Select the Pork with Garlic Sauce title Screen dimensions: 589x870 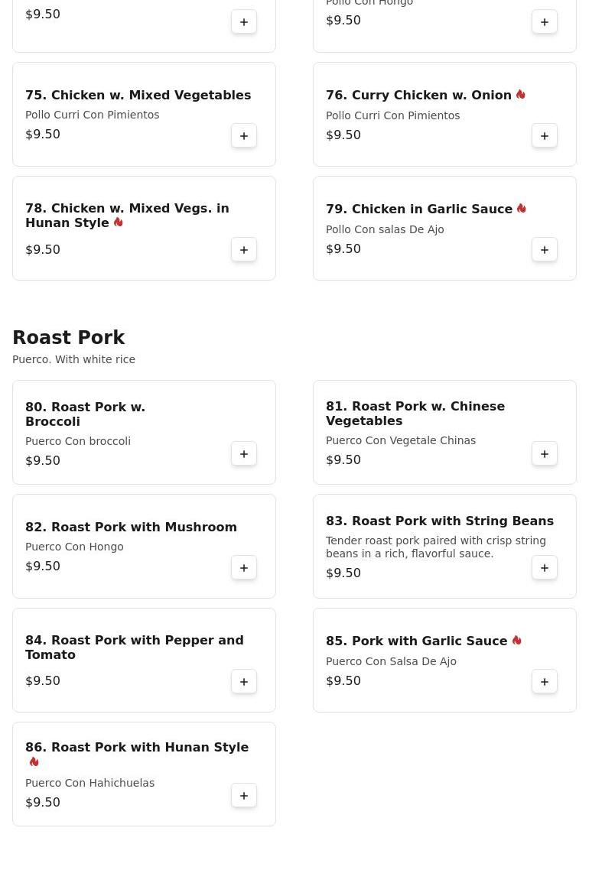(416, 641)
